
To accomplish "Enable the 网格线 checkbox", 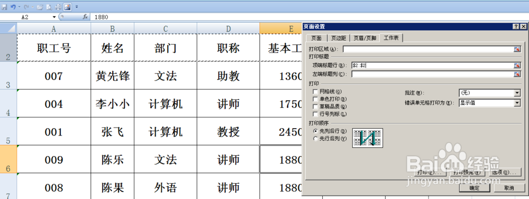I will [315, 92].
